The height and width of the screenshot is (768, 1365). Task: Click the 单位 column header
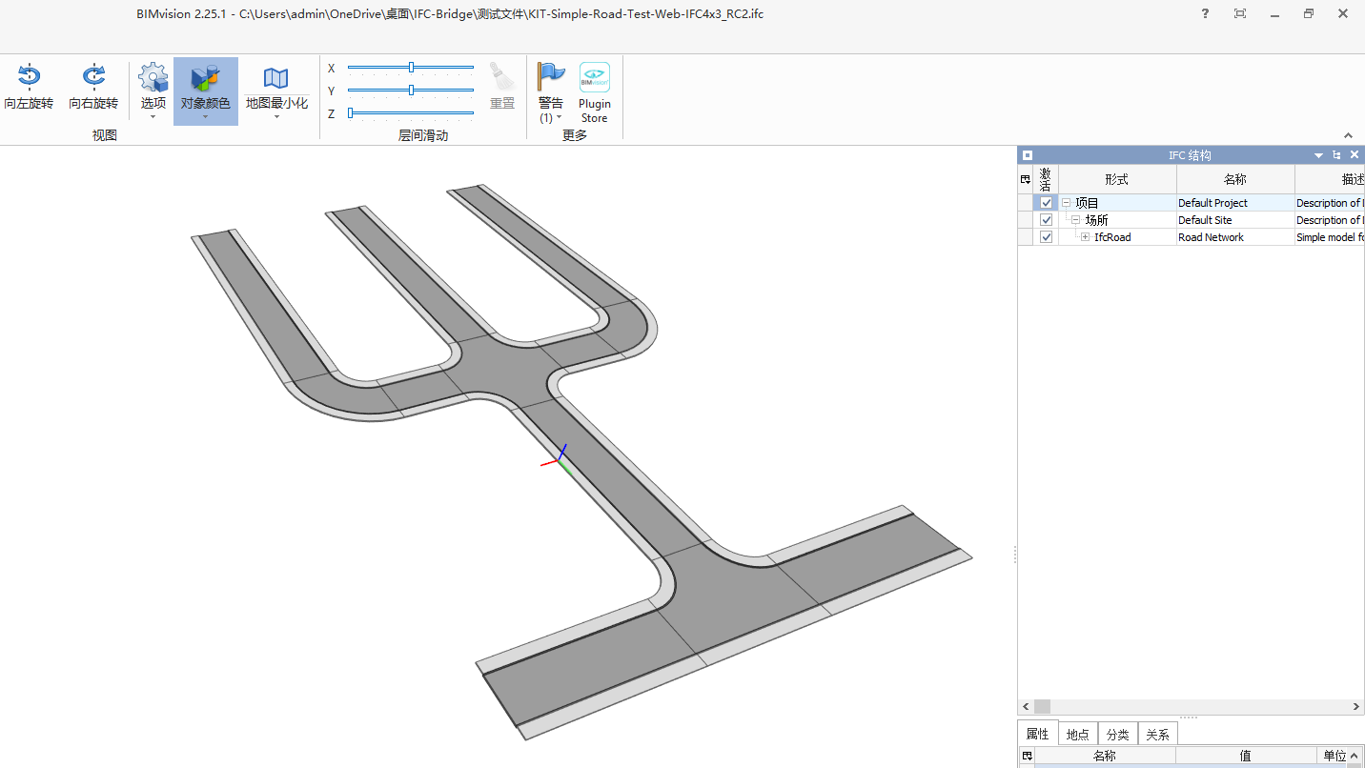click(x=1334, y=756)
